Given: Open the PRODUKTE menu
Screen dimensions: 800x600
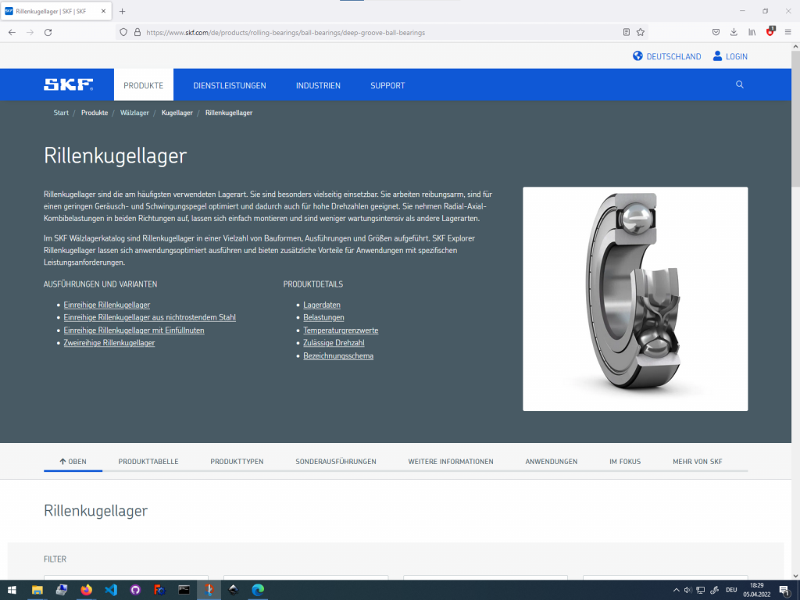Looking at the screenshot, I should pos(143,84).
